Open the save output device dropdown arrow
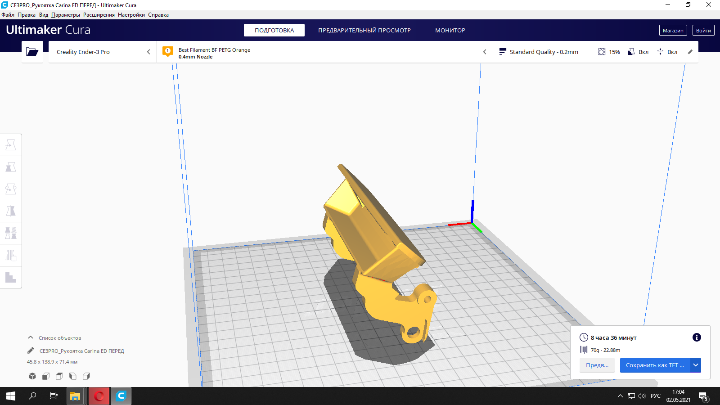 696,365
